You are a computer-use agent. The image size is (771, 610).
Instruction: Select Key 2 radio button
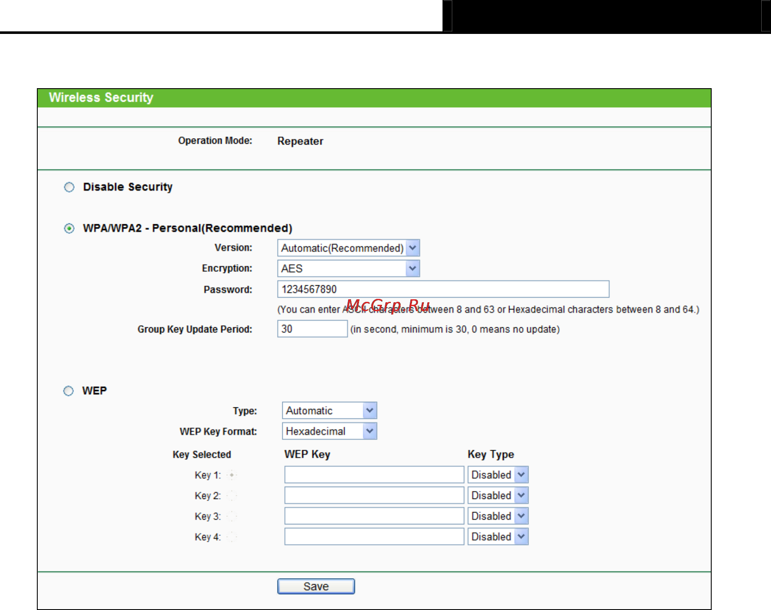point(232,496)
